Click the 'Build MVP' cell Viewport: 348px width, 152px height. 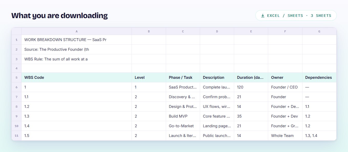183,116
